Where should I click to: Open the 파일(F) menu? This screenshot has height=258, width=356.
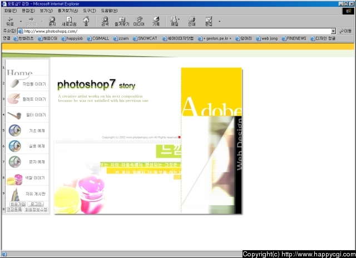[11, 11]
